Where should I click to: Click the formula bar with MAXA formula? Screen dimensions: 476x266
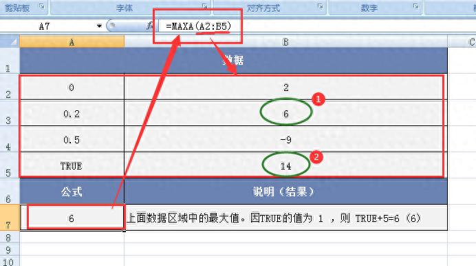pyautogui.click(x=316, y=26)
